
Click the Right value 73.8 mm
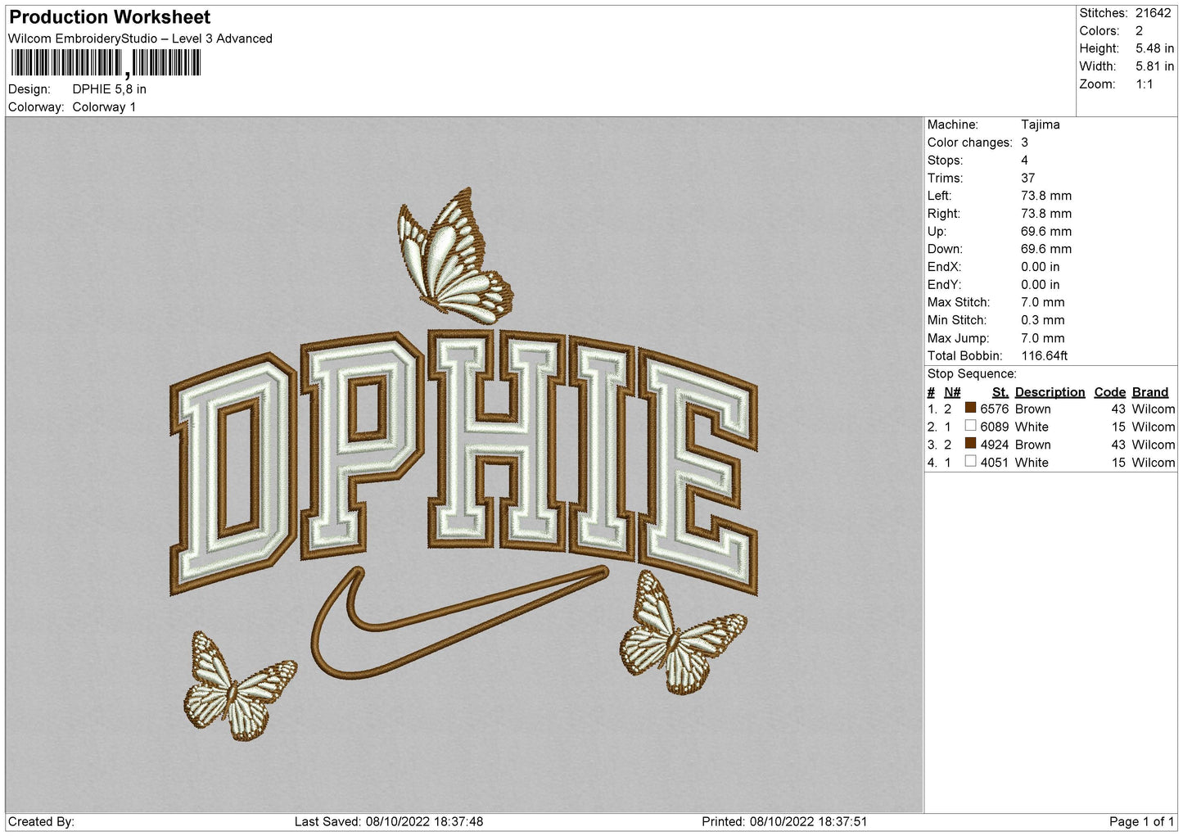click(x=1045, y=214)
